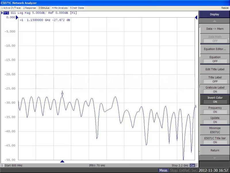Toggle the Update ON softkey
This screenshot has height=173, width=230.
tap(215, 120)
